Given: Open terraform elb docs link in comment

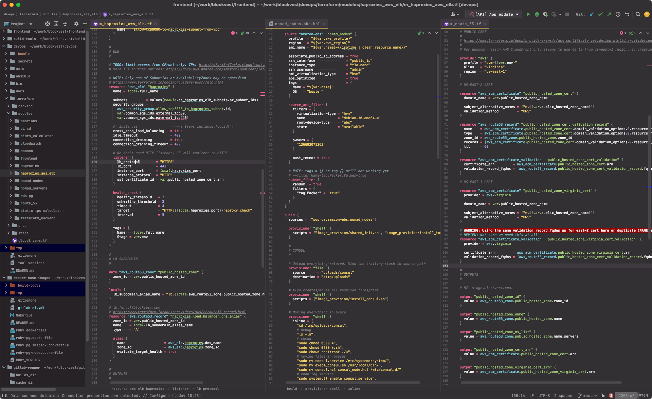Looking at the screenshot, I should coord(168,82).
